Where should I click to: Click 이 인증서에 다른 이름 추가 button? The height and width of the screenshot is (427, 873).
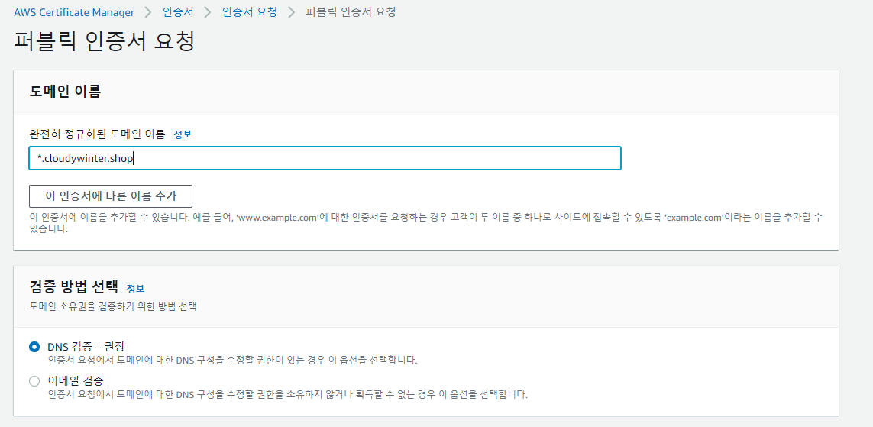(111, 196)
